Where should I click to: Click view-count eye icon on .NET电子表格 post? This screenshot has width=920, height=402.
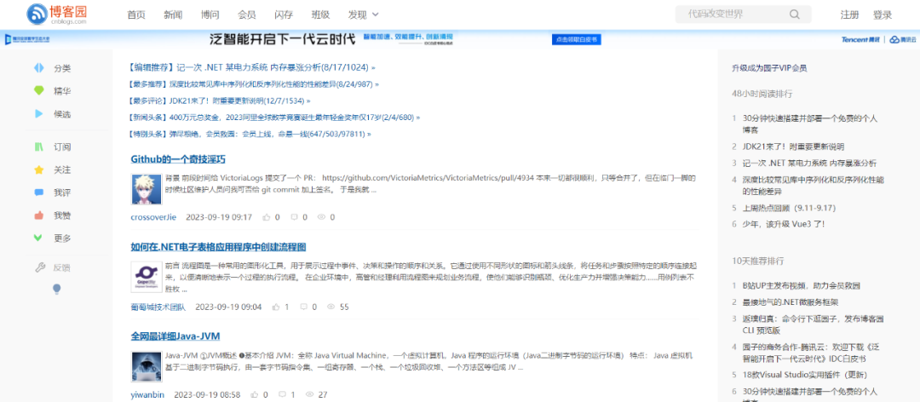click(331, 307)
